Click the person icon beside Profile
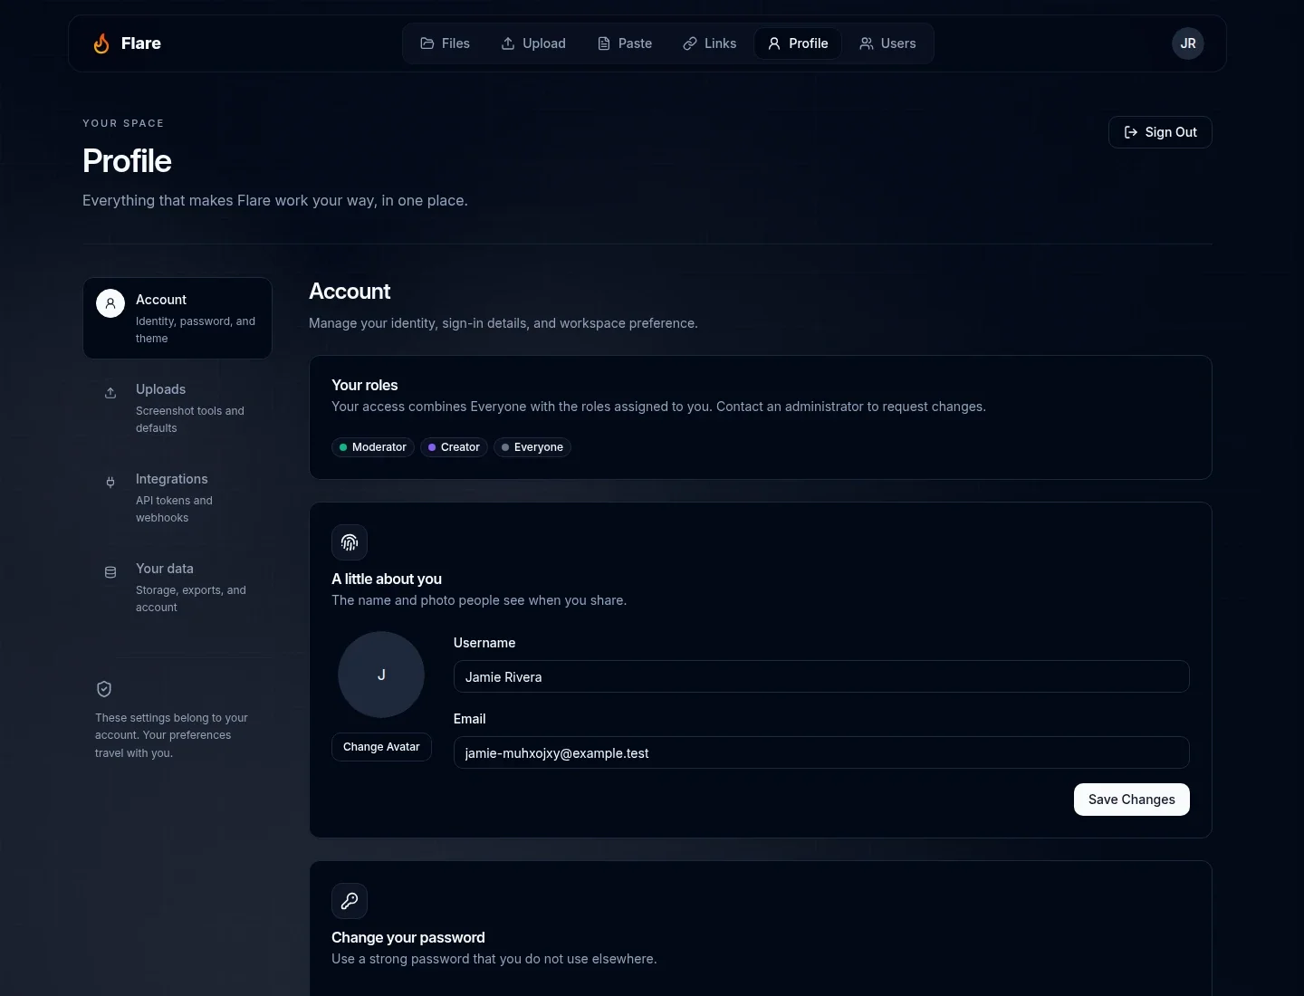 pyautogui.click(x=774, y=43)
